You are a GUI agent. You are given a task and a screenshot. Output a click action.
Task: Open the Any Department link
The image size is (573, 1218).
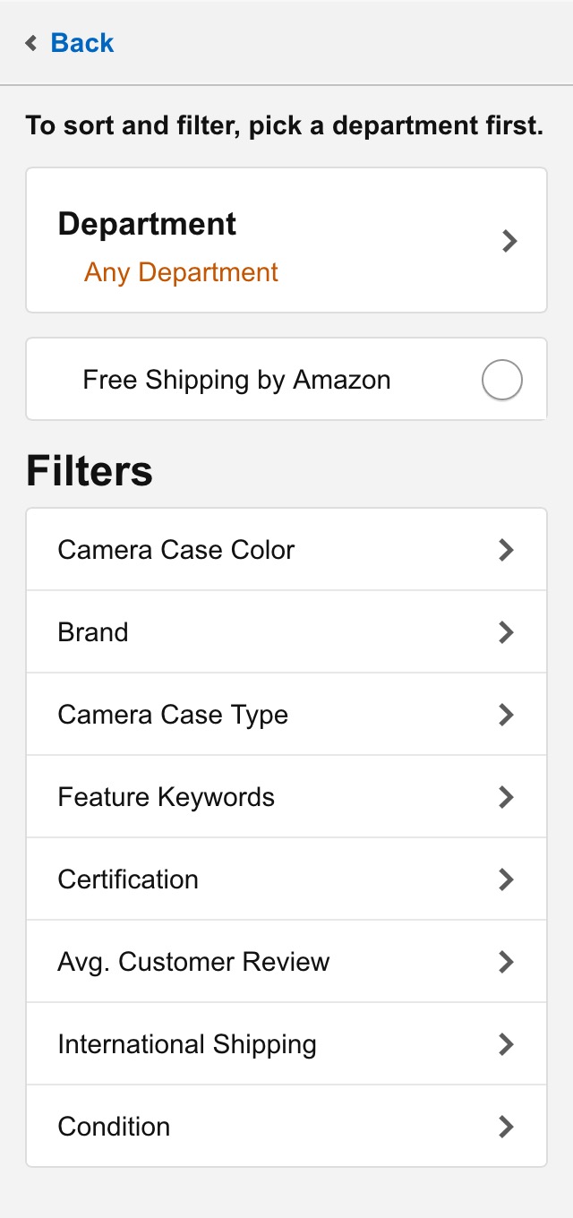coord(181,272)
